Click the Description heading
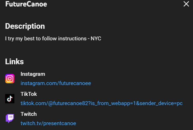This screenshot has height=130, width=193. [x=25, y=26]
